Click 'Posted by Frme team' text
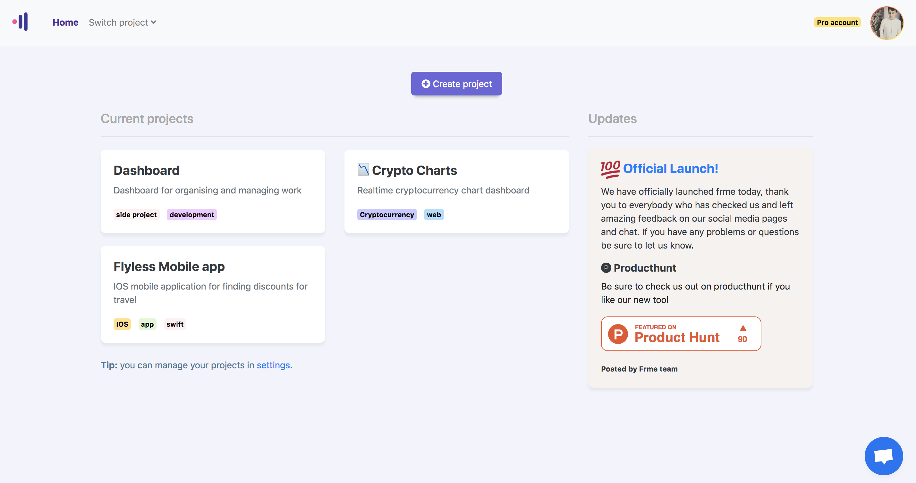Screen dimensions: 916x483 (x=639, y=369)
